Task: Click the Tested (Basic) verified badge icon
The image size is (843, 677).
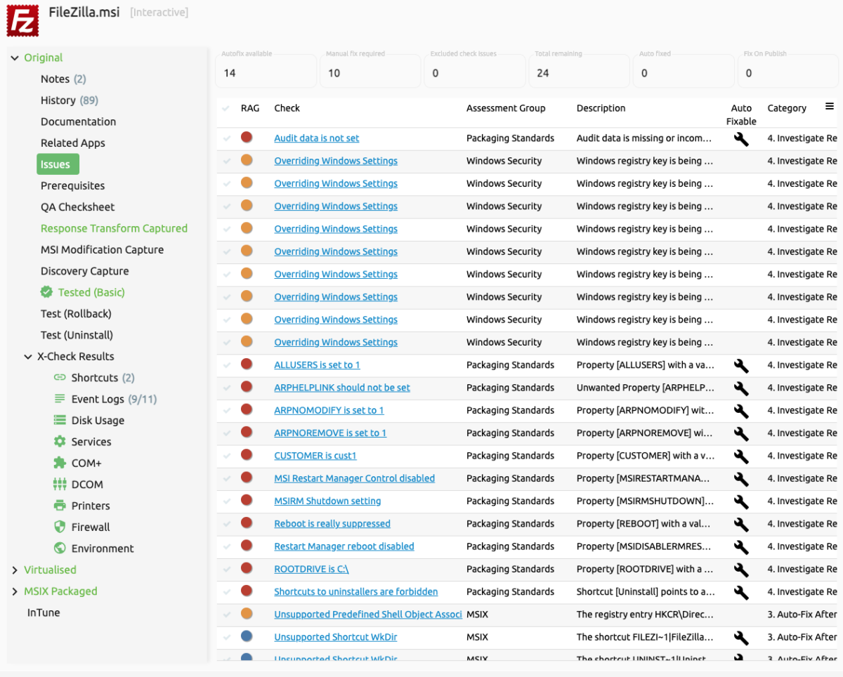Action: (x=46, y=292)
